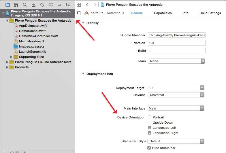Open the Debug navigator icon
Screen dimensions: 226x153
pos(51,5)
